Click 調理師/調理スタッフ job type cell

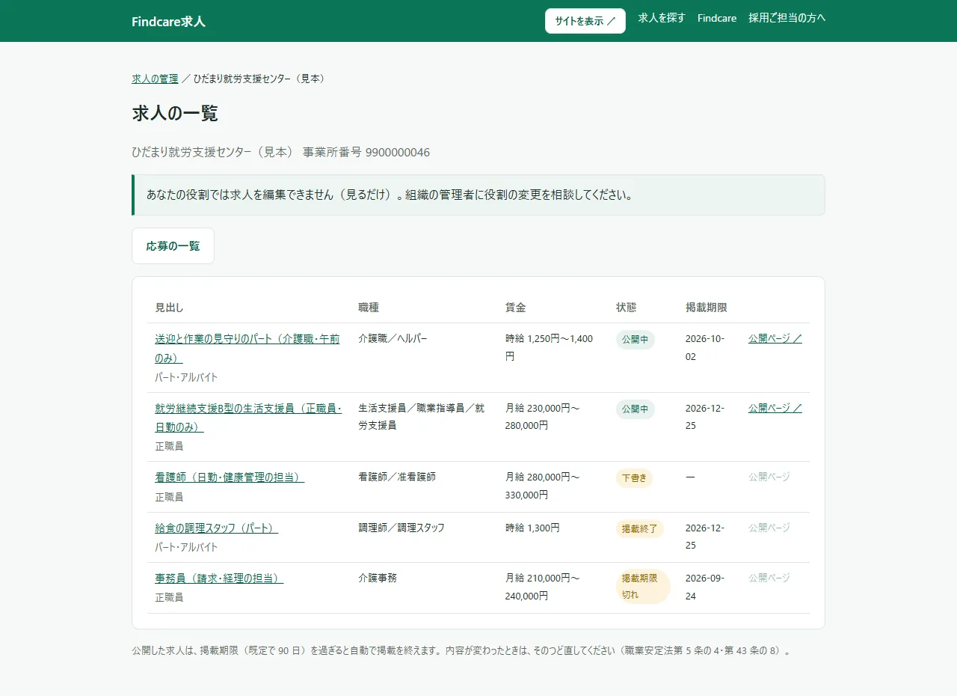point(401,528)
